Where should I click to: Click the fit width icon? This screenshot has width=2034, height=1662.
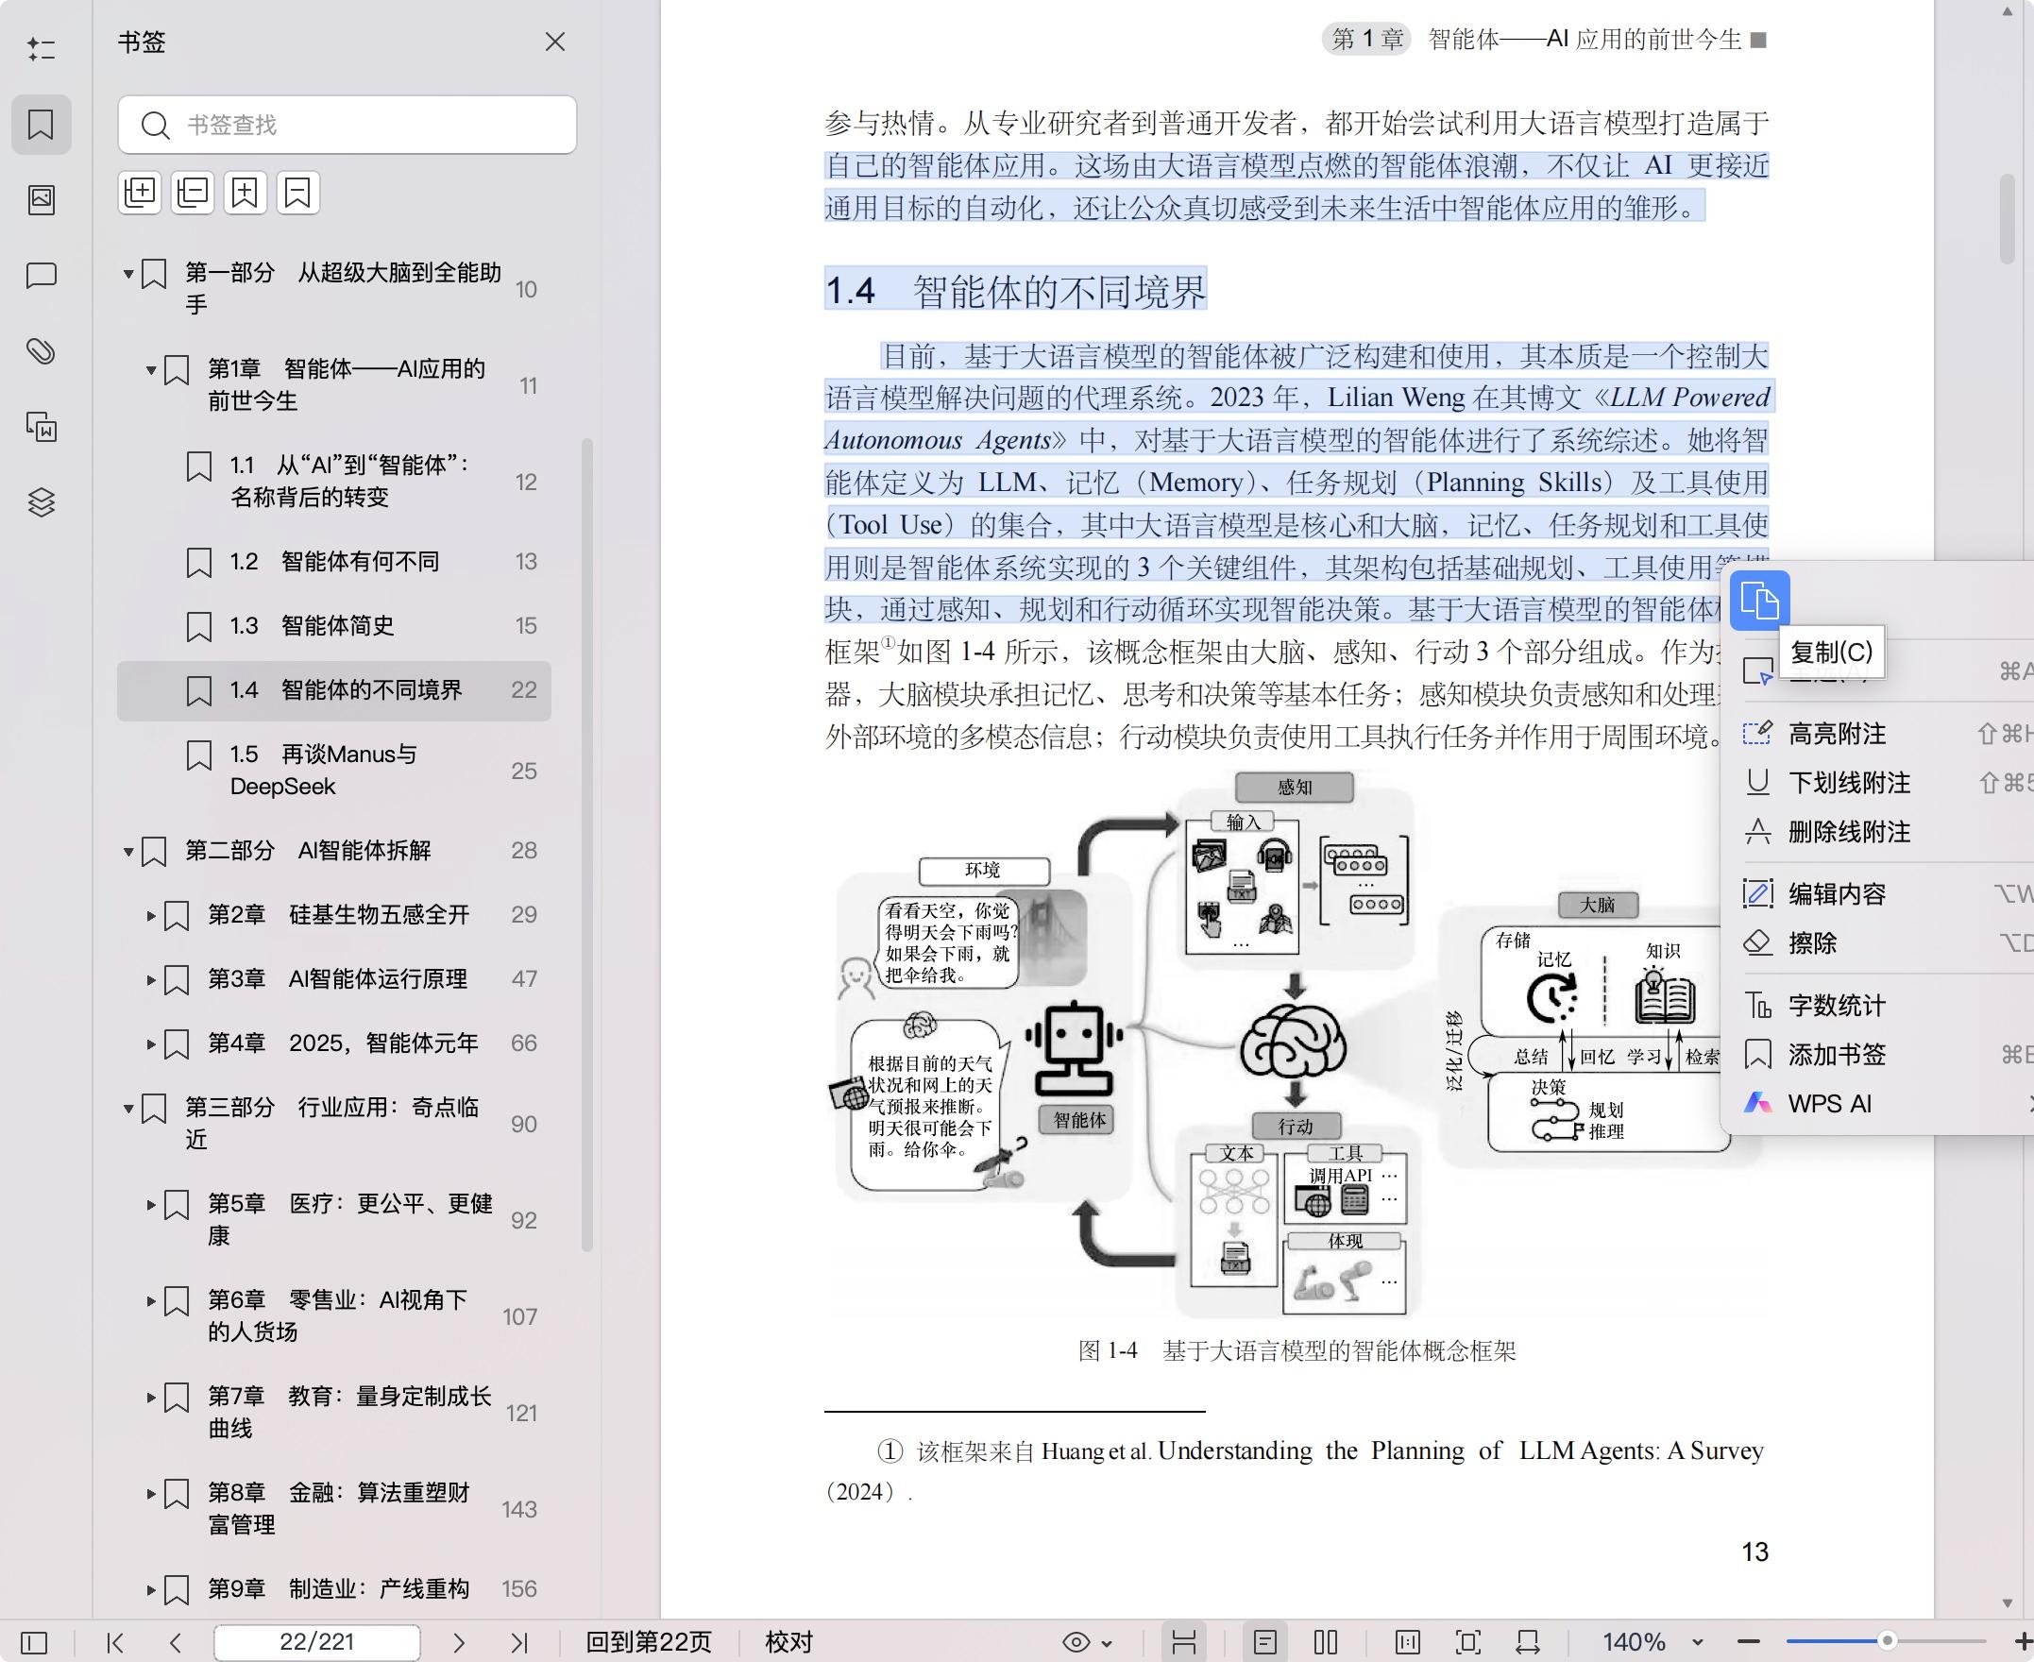pos(1528,1643)
